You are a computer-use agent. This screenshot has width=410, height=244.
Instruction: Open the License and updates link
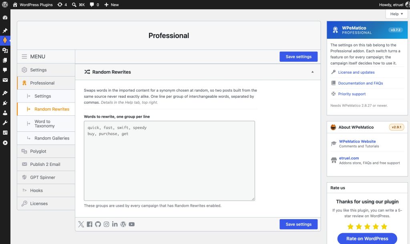tap(356, 72)
